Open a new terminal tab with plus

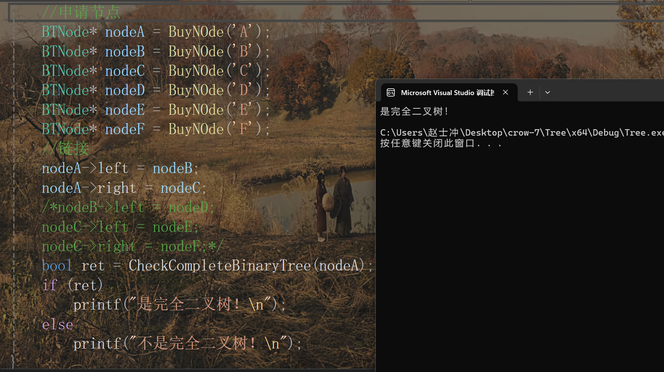(530, 92)
